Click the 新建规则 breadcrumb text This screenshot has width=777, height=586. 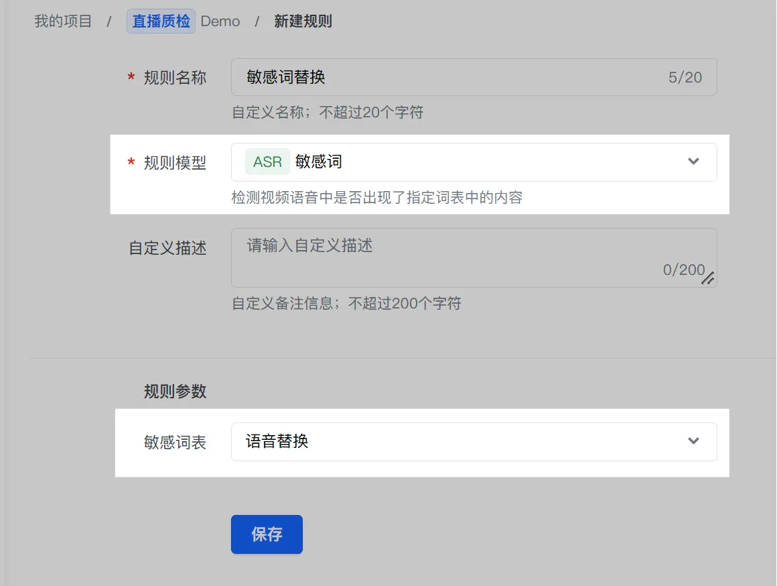(x=303, y=21)
